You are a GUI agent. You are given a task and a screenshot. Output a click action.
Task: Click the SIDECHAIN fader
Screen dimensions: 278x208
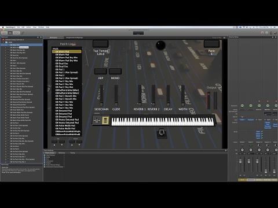point(101,95)
